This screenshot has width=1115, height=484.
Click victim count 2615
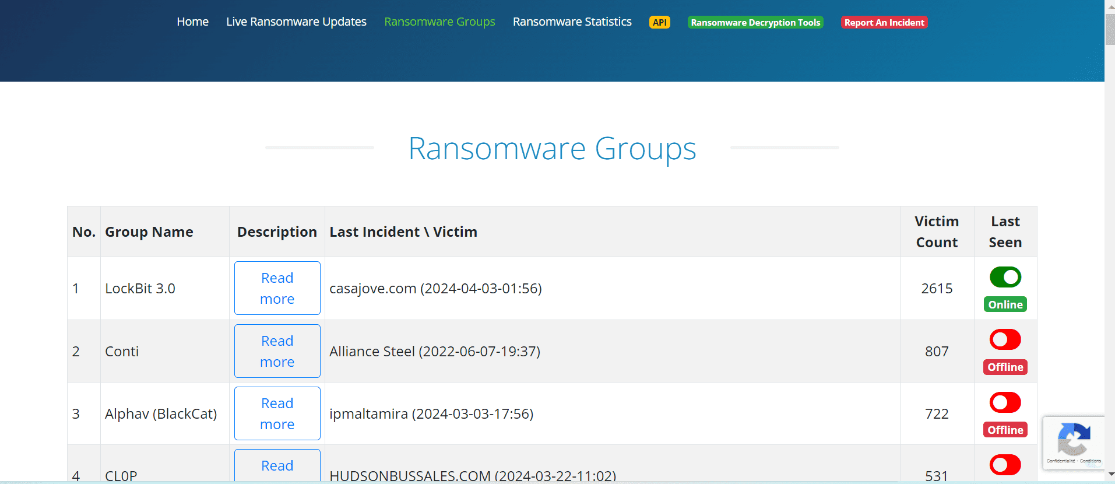pos(937,288)
